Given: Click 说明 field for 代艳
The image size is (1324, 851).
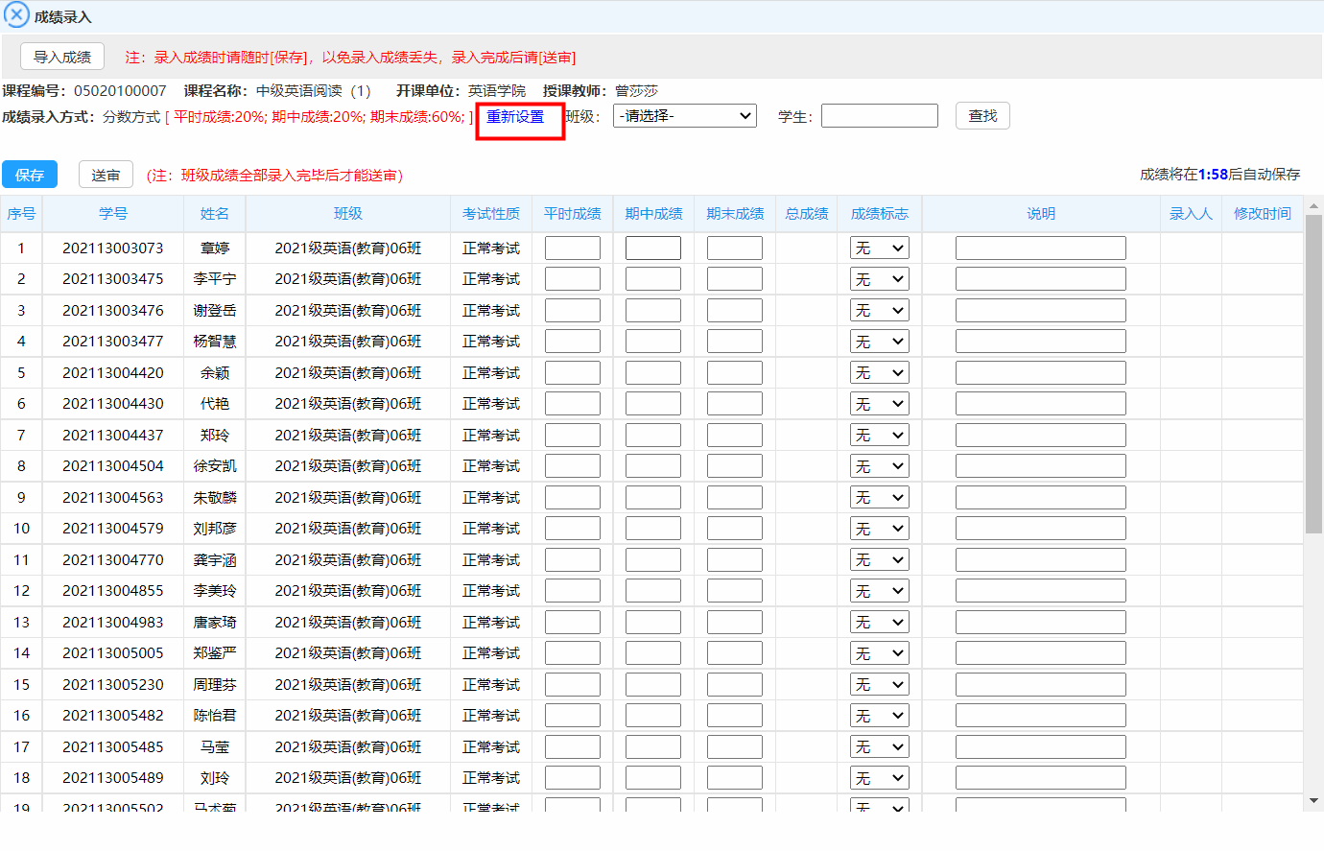Looking at the screenshot, I should (x=1040, y=404).
